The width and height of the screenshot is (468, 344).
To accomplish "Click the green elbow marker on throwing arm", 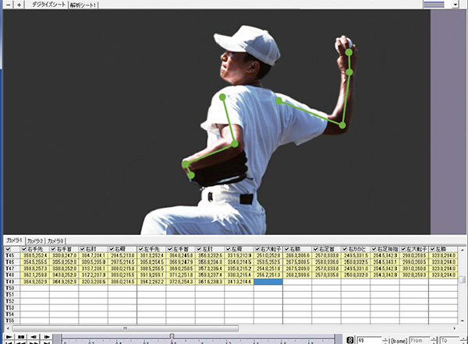I will point(343,125).
